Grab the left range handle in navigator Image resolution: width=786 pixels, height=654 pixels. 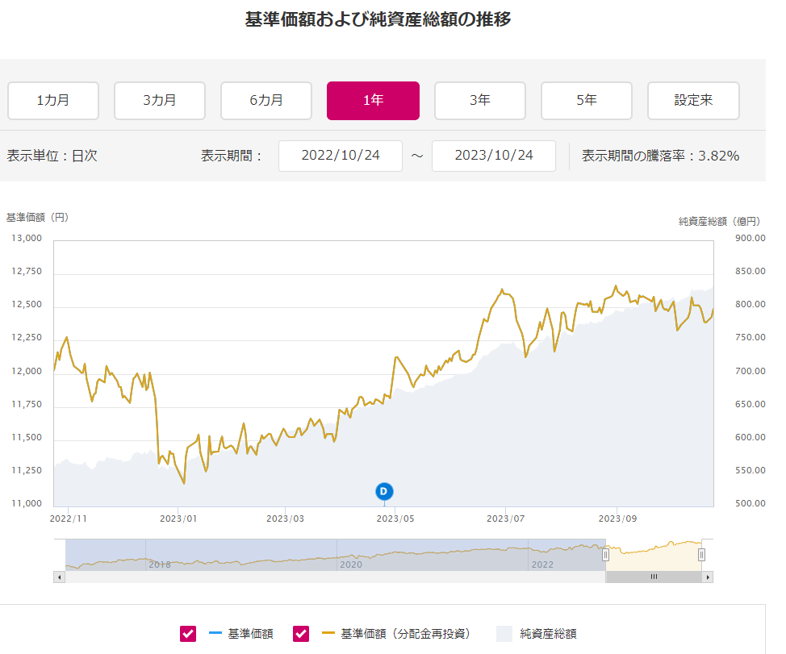coord(605,555)
